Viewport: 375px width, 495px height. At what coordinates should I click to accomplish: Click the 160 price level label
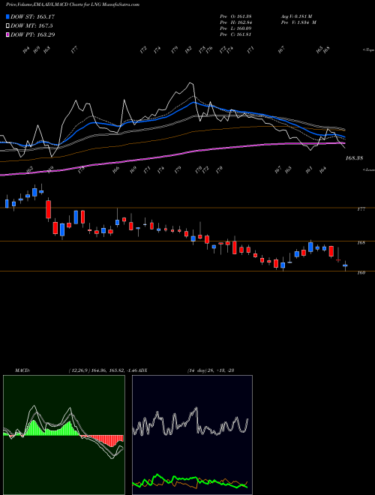click(361, 273)
